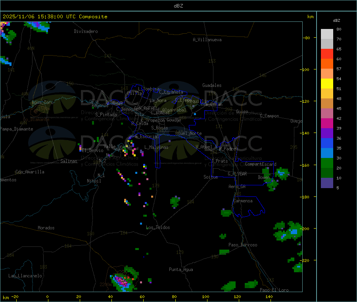Click the Aero_GA map label

click(237, 187)
